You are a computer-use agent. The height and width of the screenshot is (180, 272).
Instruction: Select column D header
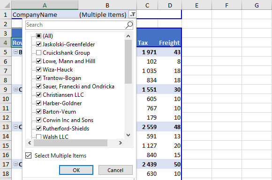[170, 5]
